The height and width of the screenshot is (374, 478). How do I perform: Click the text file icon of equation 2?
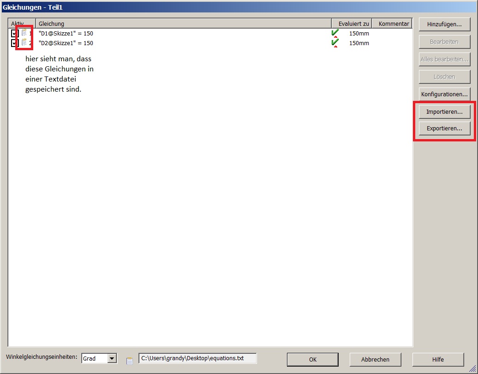coord(24,42)
